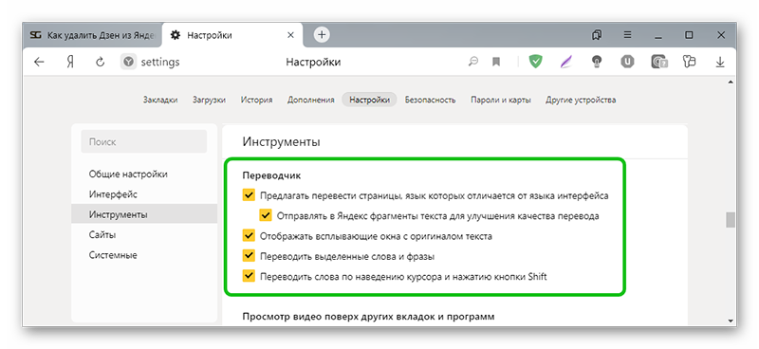Maximize the browser window
Viewport: 759px width, 349px height.
point(689,35)
